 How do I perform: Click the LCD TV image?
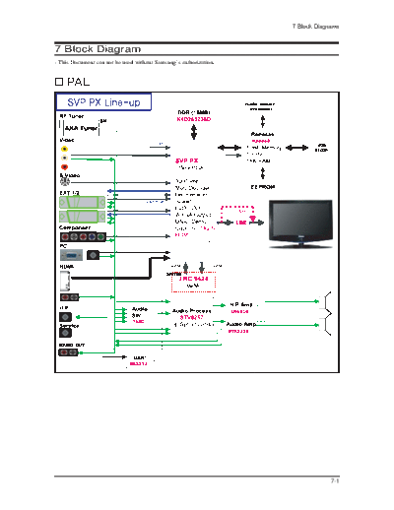coord(300,224)
